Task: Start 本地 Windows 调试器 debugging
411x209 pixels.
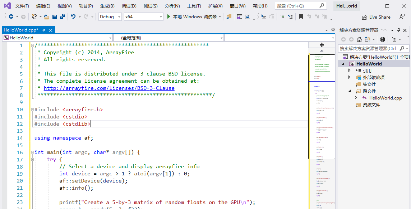Action: tap(192, 17)
